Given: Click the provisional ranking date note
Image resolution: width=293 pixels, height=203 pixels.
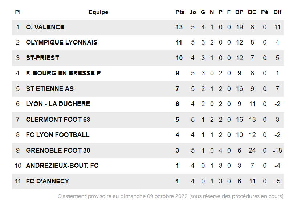Looking at the screenshot, I should pos(171,196).
